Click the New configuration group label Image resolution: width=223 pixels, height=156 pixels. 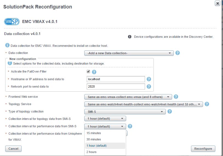23,59
